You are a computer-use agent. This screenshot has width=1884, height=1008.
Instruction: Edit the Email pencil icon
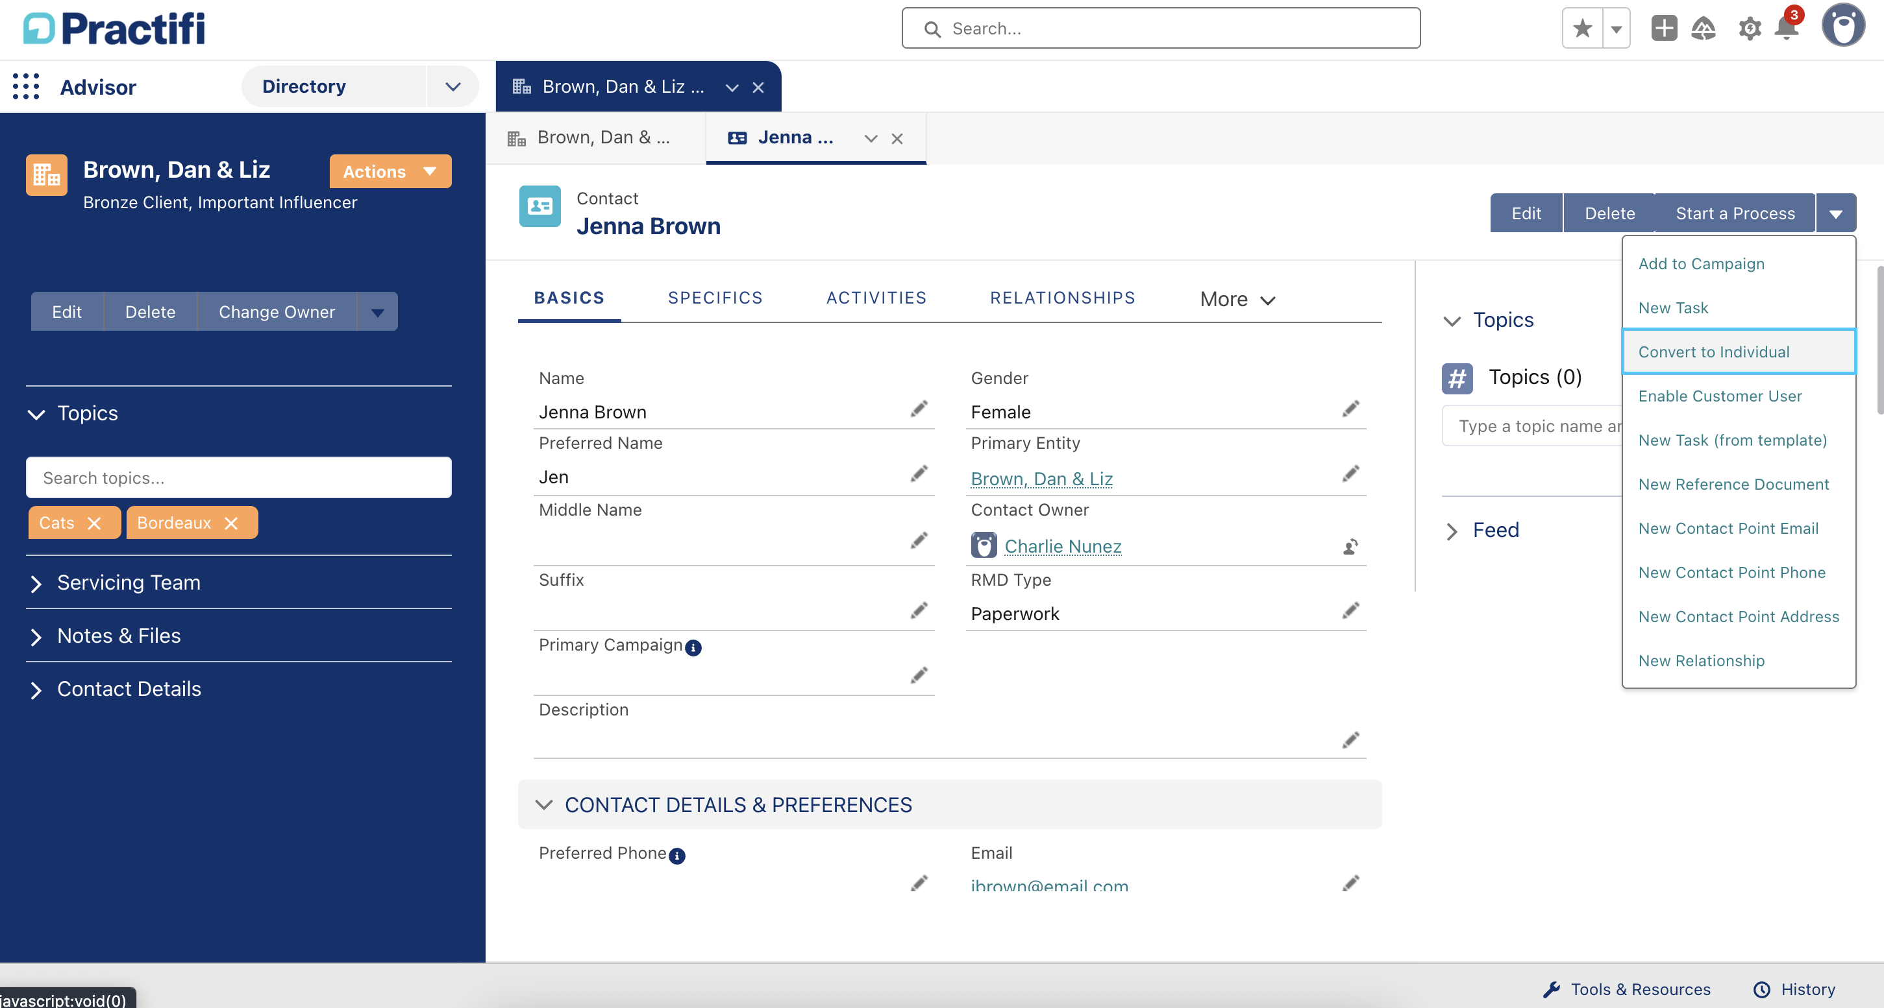click(x=1351, y=883)
